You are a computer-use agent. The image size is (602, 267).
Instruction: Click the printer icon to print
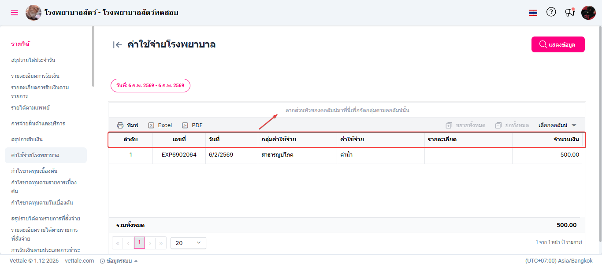click(x=120, y=125)
